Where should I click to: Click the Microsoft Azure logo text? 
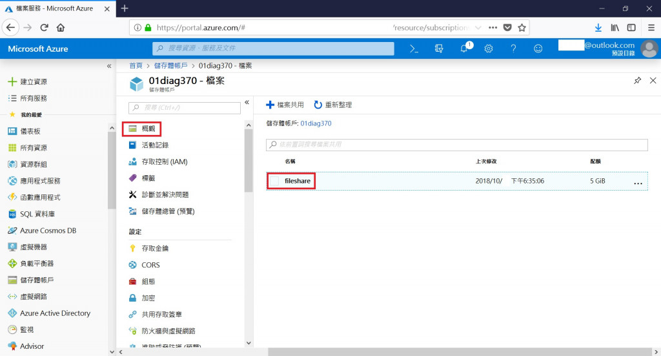tap(38, 49)
